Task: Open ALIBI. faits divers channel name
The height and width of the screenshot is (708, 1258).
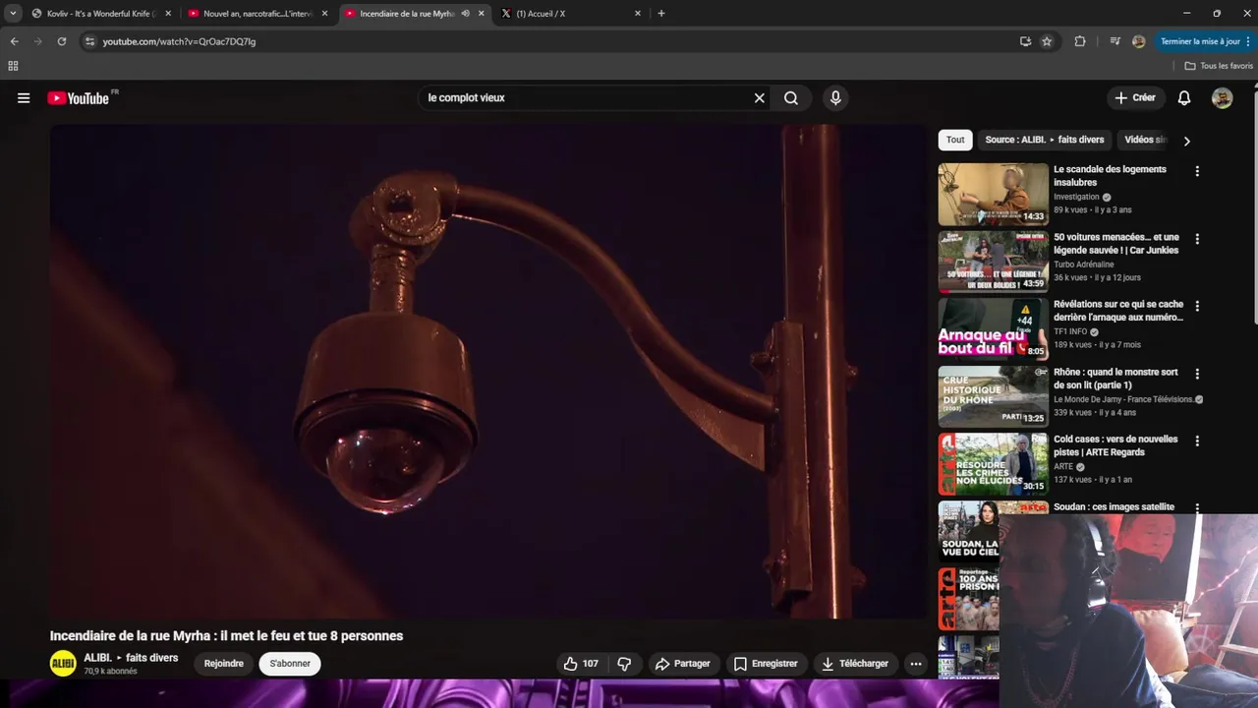Action: point(131,658)
